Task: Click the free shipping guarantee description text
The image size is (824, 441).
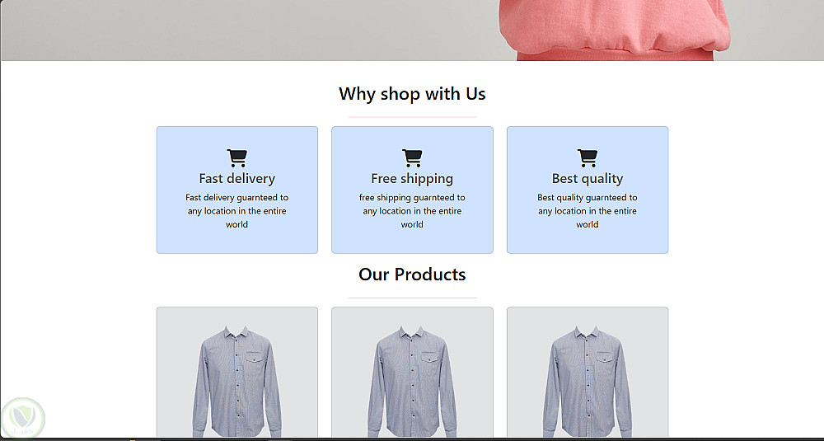Action: [412, 211]
